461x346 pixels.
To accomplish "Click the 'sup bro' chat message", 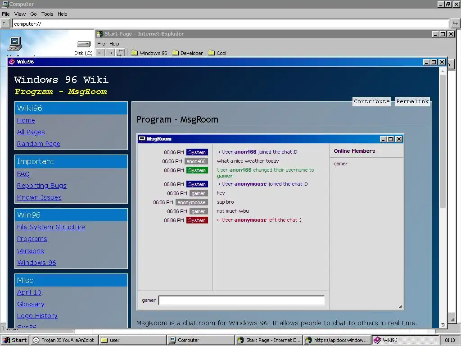I will pos(225,202).
